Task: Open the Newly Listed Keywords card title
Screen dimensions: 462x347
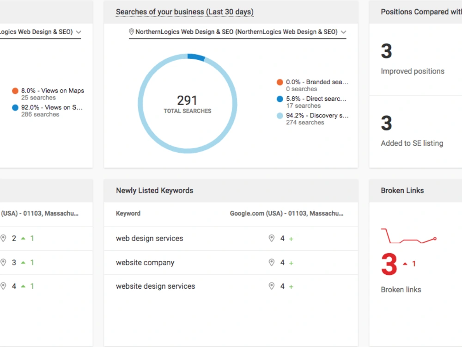Action: coord(154,191)
